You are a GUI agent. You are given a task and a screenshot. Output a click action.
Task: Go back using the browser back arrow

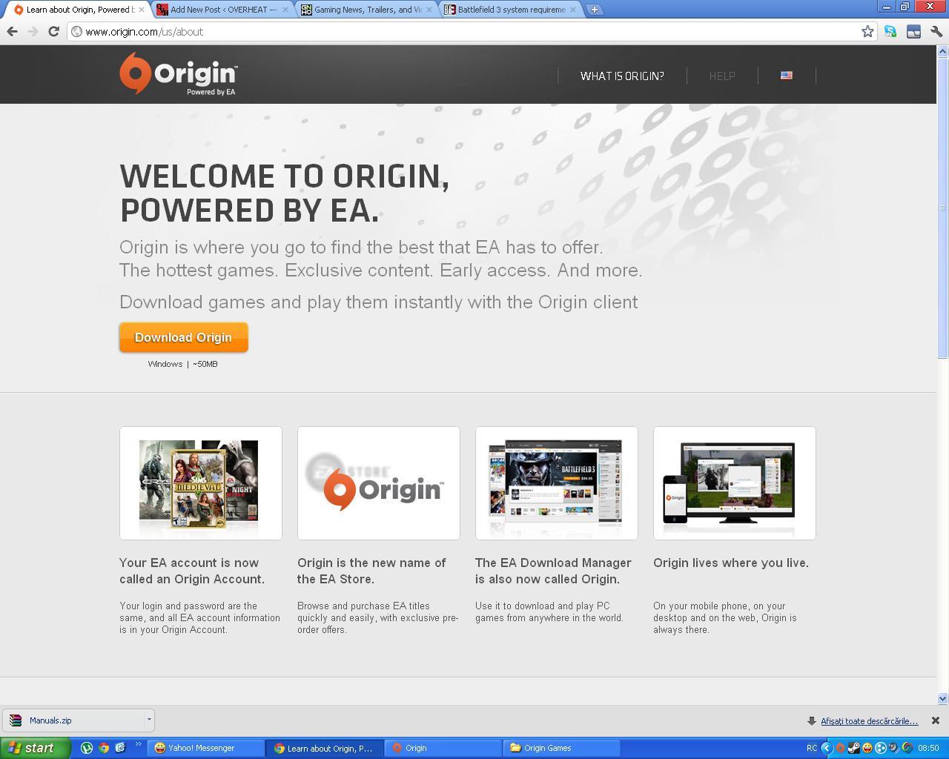(12, 31)
